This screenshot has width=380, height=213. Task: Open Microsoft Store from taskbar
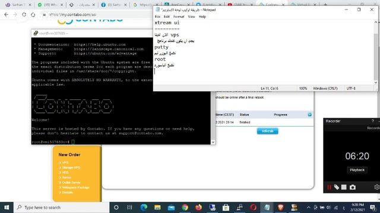(226, 208)
